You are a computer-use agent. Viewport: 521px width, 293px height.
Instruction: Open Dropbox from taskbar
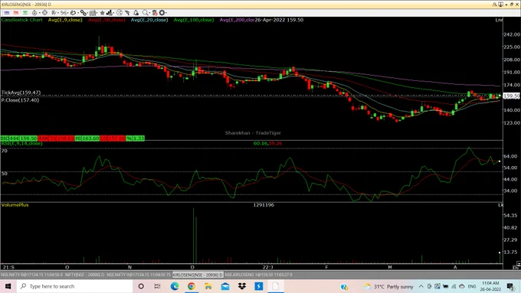[x=242, y=286]
